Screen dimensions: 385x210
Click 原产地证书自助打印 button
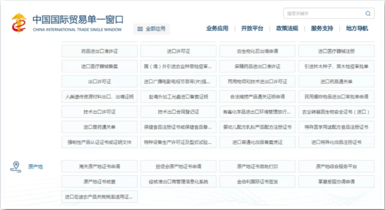pos(257,166)
